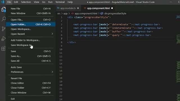The image size is (180, 101).
Task: Open the Explorer view in activity bar
Action: pos(3,9)
